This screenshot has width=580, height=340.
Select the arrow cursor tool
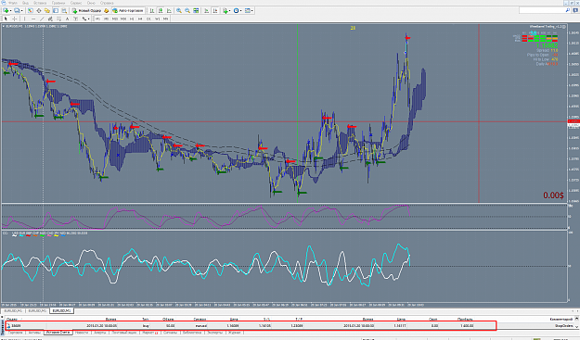coord(6,19)
